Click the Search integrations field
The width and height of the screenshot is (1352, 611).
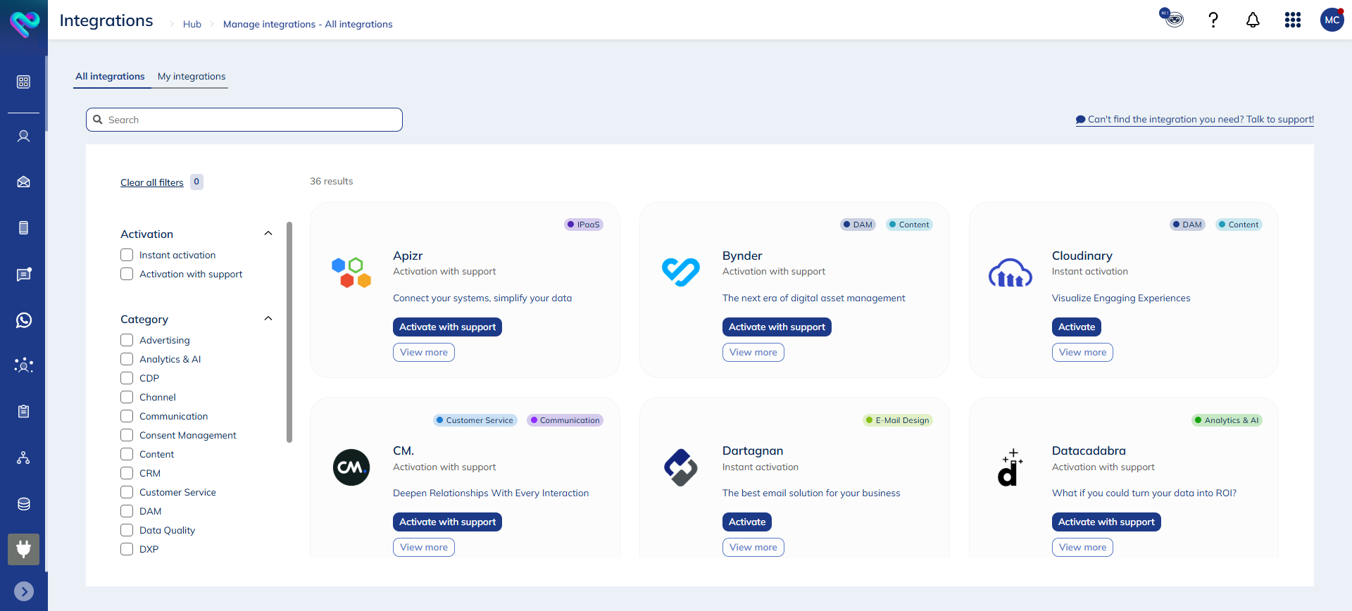[x=244, y=119]
